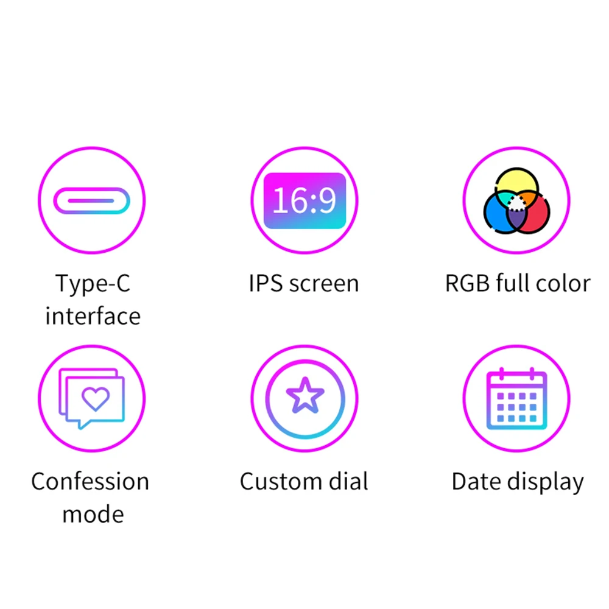Click the 'Date display' caption
The width and height of the screenshot is (609, 609).
click(x=518, y=482)
